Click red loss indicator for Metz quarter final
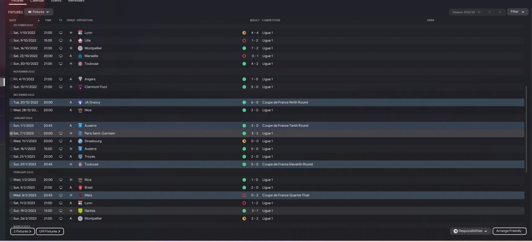The height and width of the screenshot is (242, 532). point(244,195)
